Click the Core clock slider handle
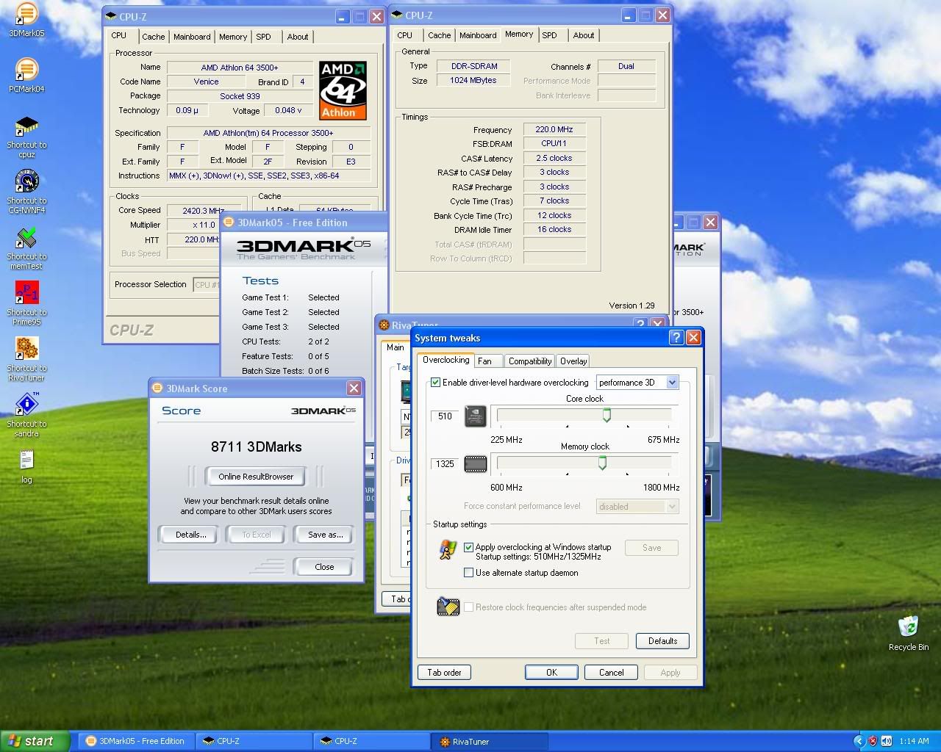The image size is (941, 752). click(x=607, y=416)
